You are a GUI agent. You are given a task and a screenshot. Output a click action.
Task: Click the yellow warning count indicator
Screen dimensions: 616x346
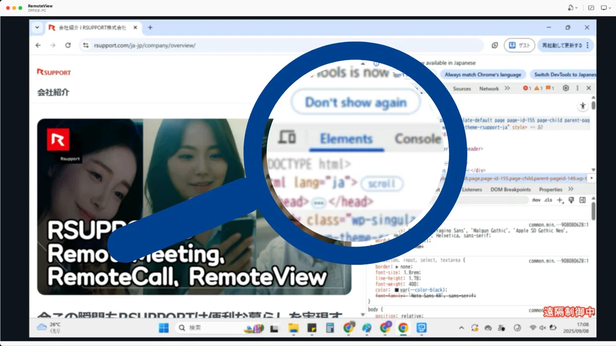click(538, 89)
